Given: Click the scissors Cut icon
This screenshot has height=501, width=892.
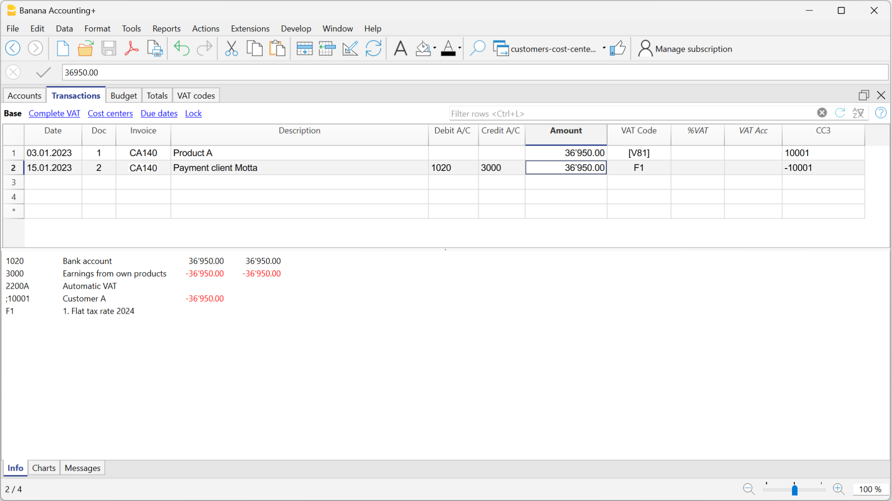Looking at the screenshot, I should tap(231, 48).
